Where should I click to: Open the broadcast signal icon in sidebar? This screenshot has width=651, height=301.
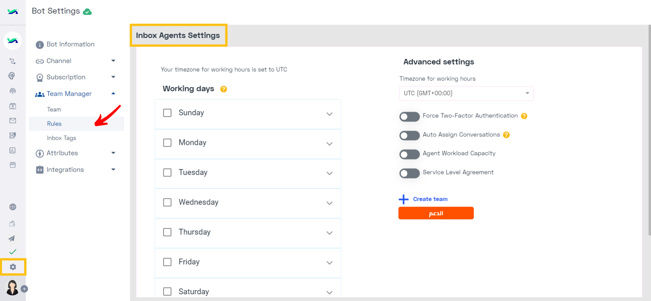coord(13,91)
